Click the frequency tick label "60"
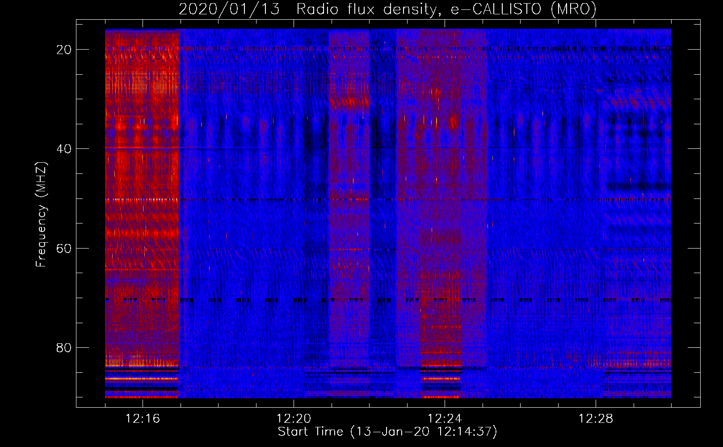Viewport: 723px width, 447px height. (x=64, y=248)
